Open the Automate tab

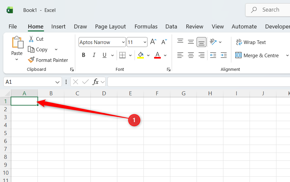(244, 26)
